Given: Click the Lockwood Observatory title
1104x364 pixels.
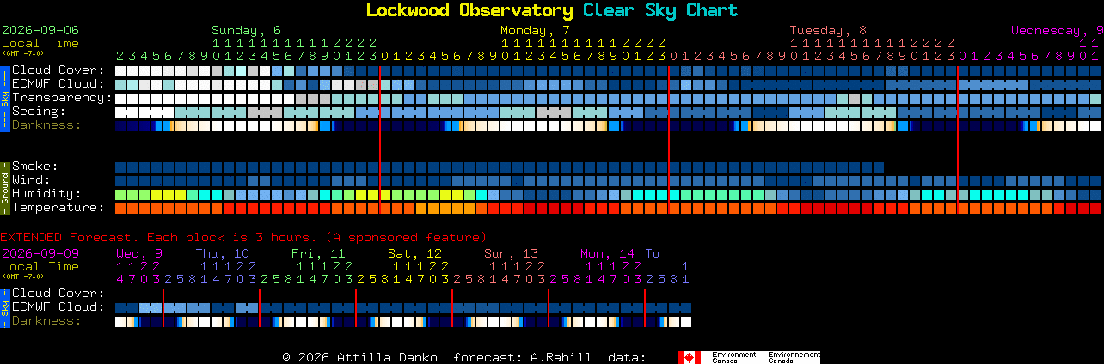Looking at the screenshot, I should coord(469,10).
